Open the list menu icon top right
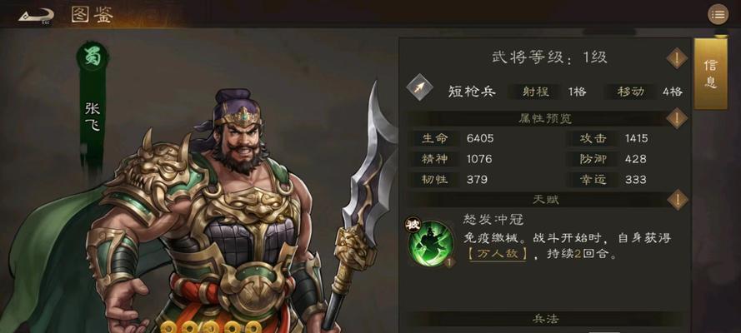Screen dimensions: 741x333 [x=718, y=15]
